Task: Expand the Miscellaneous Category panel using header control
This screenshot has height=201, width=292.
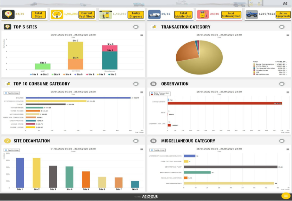Action: (281, 141)
